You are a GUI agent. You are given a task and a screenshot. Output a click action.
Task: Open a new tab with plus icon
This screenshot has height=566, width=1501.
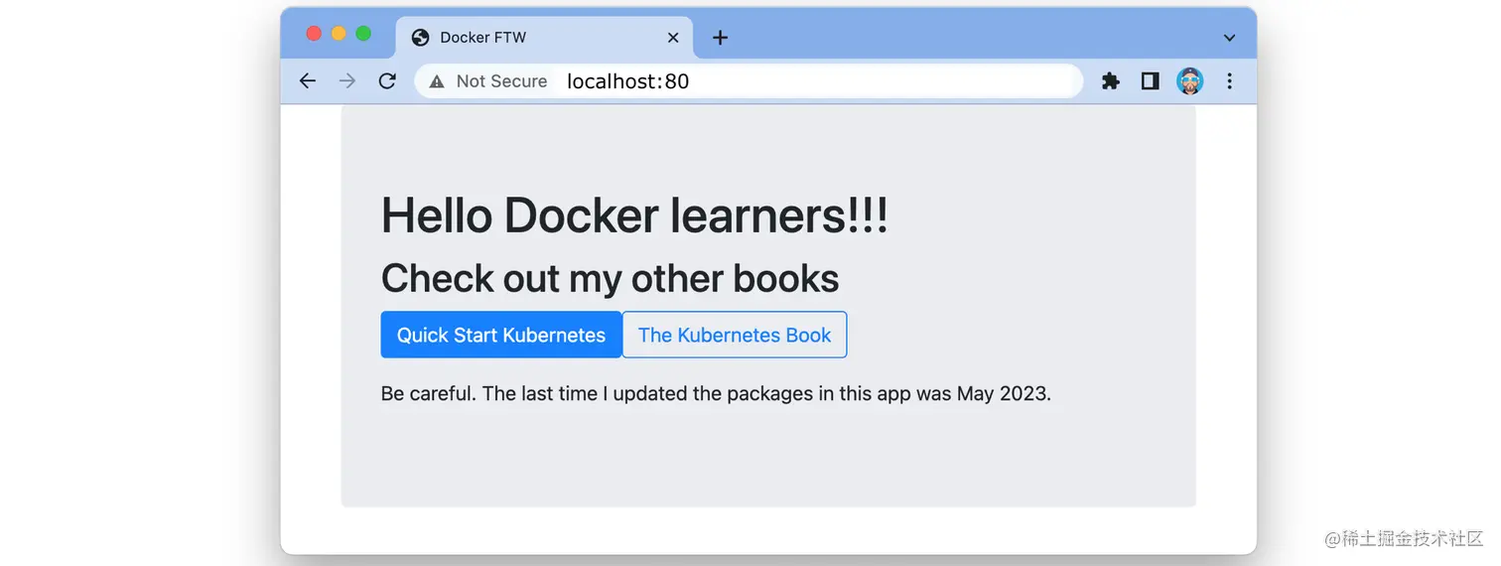click(721, 38)
